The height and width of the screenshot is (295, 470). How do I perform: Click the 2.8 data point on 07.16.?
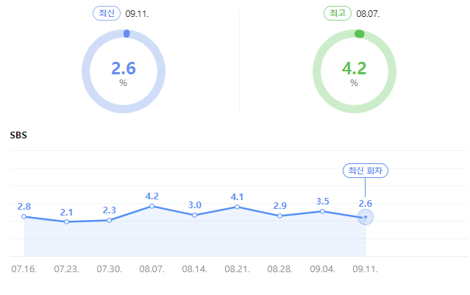[24, 216]
